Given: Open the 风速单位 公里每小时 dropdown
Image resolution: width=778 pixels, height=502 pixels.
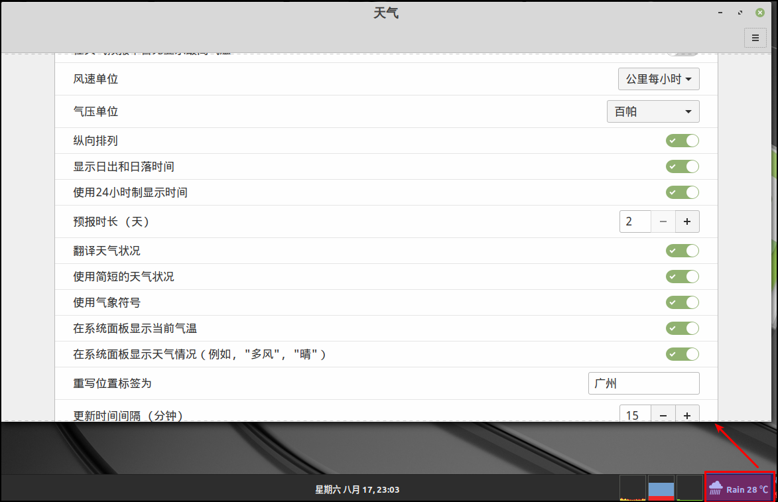Looking at the screenshot, I should click(x=658, y=80).
